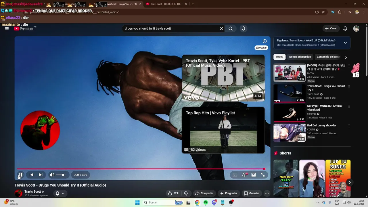Image resolution: width=368 pixels, height=207 pixels.
Task: Enter fullscreen mode in video player
Action: (263, 175)
